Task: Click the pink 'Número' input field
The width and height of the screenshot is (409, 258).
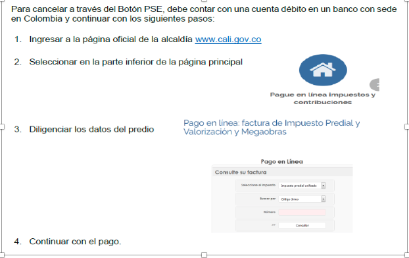Action: [302, 213]
